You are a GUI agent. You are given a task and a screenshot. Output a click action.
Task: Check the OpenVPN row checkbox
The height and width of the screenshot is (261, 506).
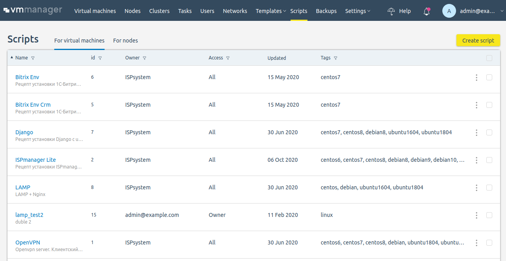[x=489, y=242]
